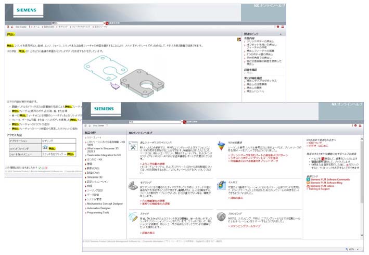Open the dropdown arrow of the front window search box
The image size is (369, 255).
click(x=182, y=122)
